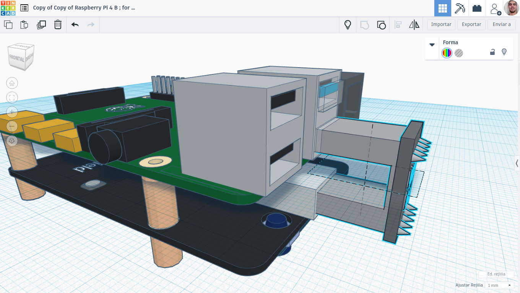Select the blue button on base

point(277,220)
